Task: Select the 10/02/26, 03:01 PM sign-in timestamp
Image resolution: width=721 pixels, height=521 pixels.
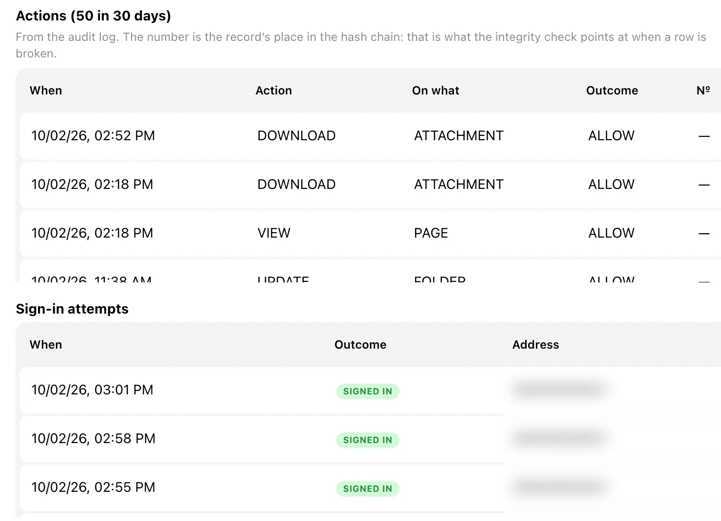Action: pos(92,390)
